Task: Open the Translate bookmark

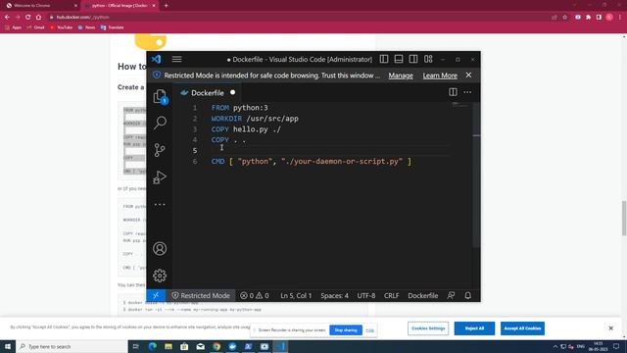Action: (113, 27)
